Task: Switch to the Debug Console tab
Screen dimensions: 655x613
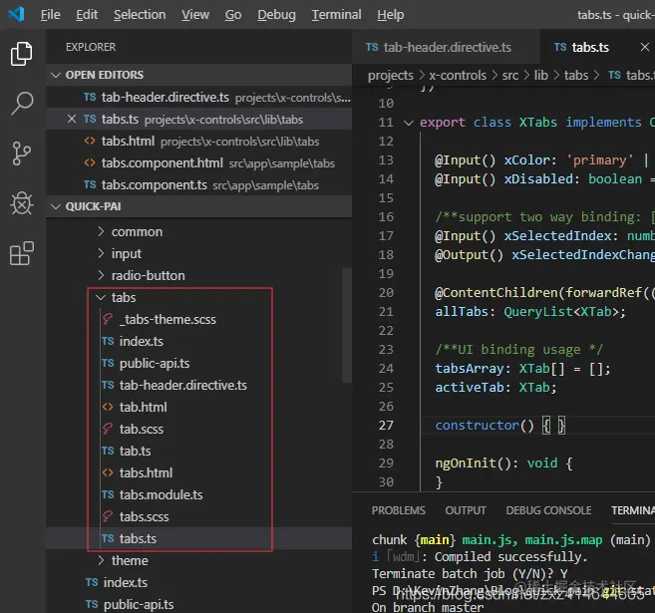Action: pos(548,510)
